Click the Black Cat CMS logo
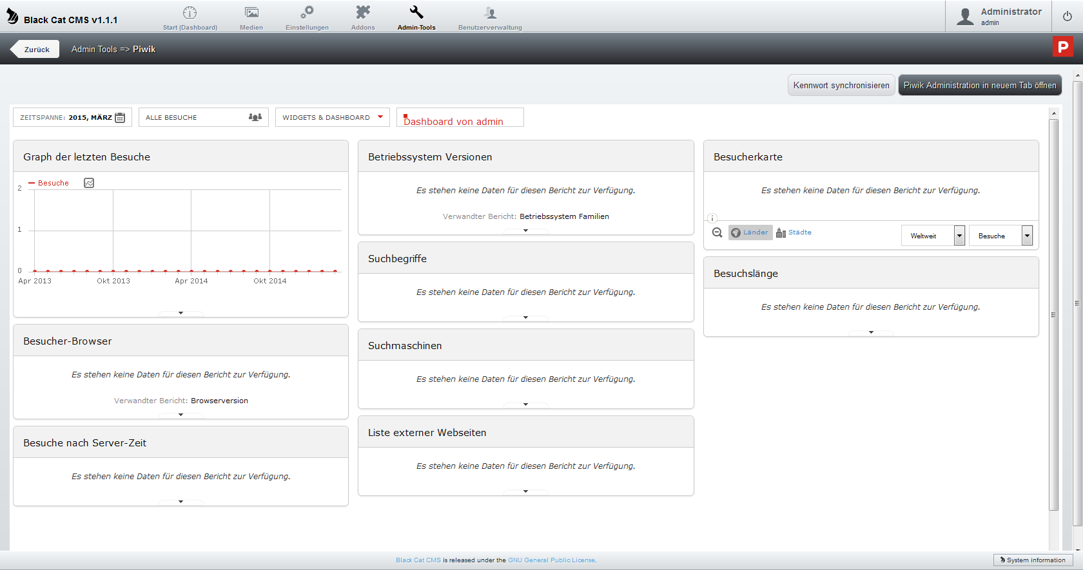The height and width of the screenshot is (570, 1083). point(12,17)
